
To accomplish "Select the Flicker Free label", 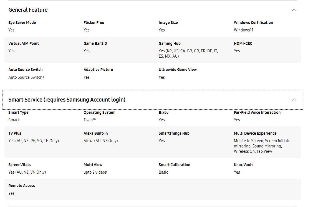I will pos(94,23).
